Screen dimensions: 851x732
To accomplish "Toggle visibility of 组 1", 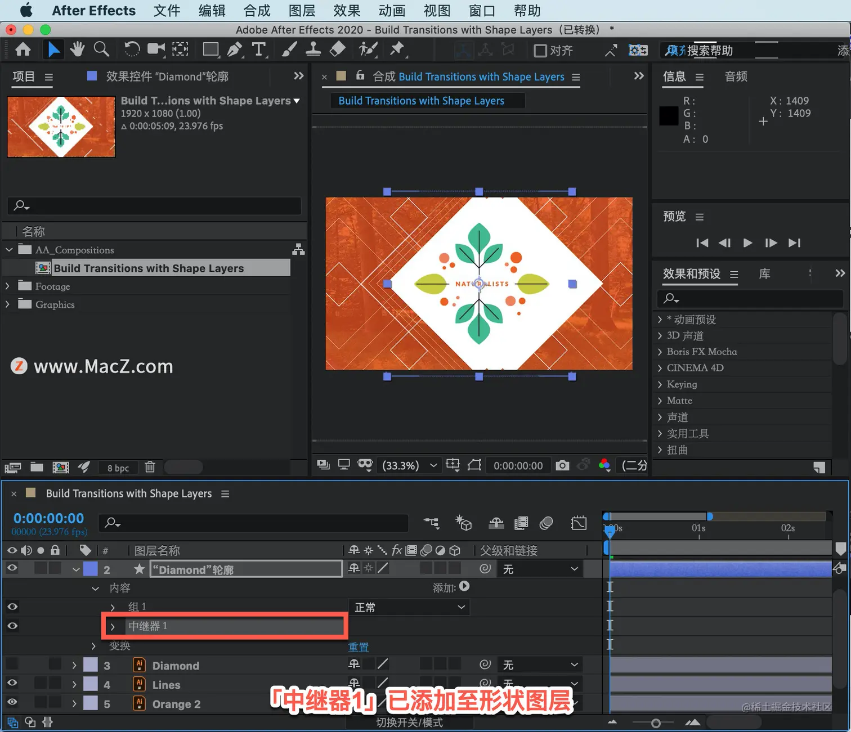I will 12,607.
